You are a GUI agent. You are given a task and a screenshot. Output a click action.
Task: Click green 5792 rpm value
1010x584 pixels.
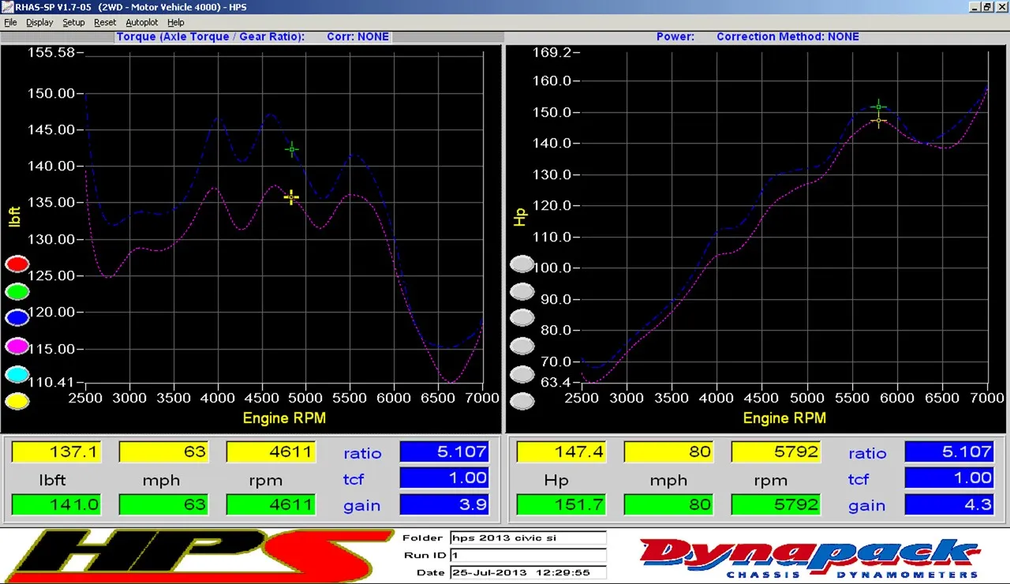pos(776,505)
